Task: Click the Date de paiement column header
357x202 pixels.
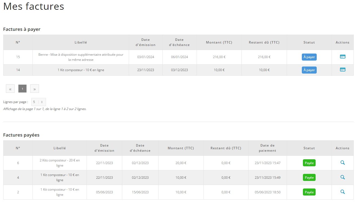Action: click(x=267, y=148)
